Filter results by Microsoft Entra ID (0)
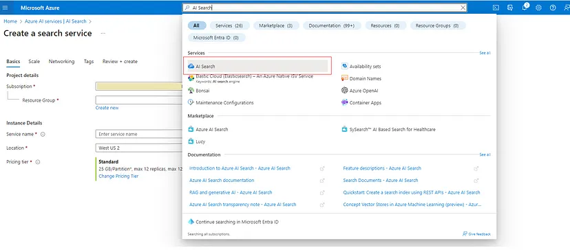The height and width of the screenshot is (250, 570). tap(216, 37)
